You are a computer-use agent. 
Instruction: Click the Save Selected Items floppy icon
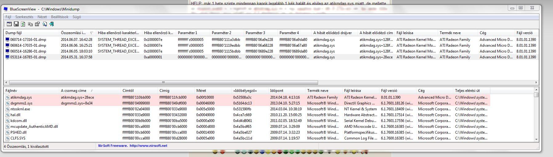(x=16, y=24)
